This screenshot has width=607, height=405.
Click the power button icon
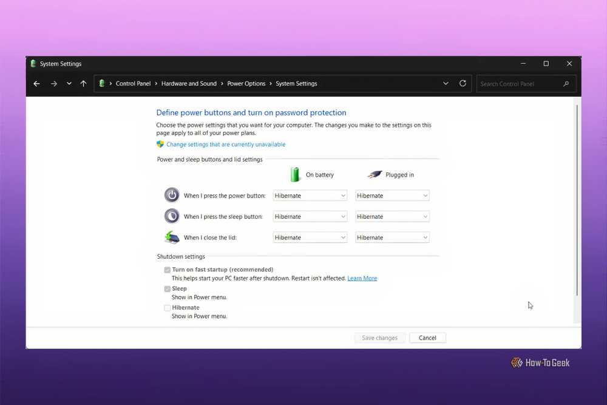172,195
